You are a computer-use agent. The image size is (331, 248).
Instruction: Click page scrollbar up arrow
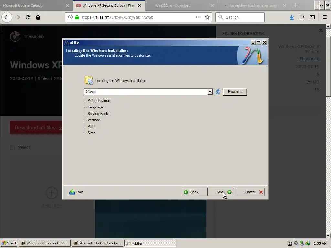pos(328,26)
